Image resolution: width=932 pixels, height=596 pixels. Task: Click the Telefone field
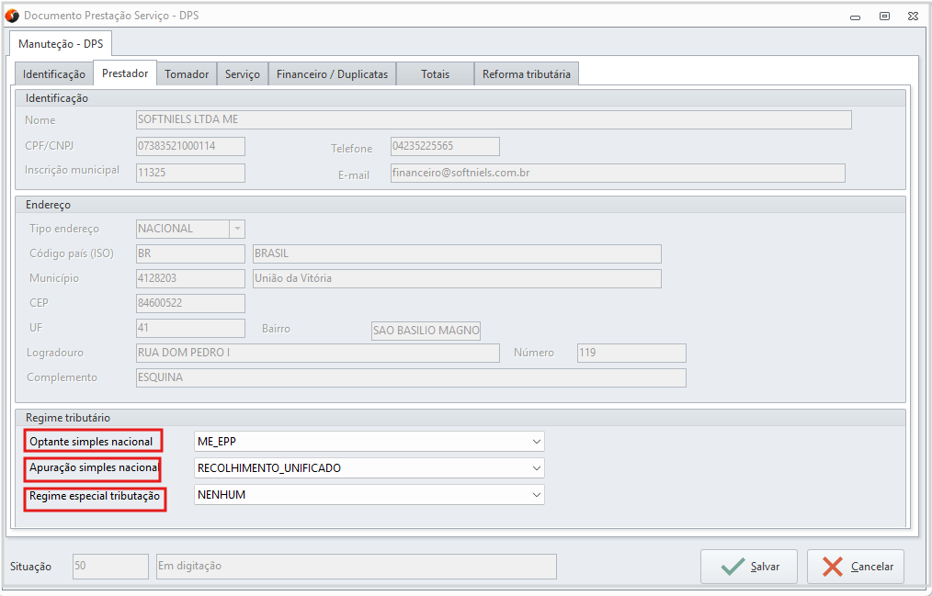tap(445, 146)
